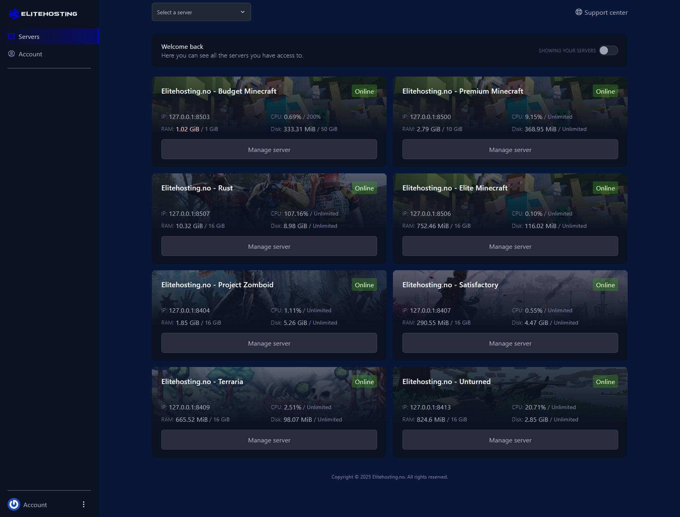Manage the Satisfactory server

pos(510,343)
